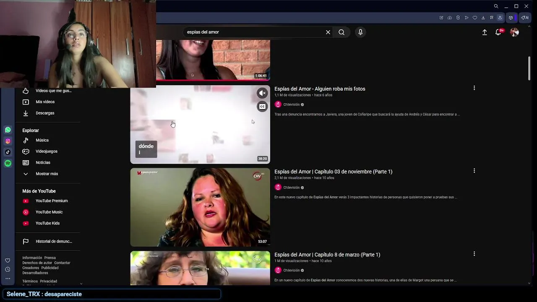Open the Publicidad footer link
537x302 pixels.
click(50, 268)
